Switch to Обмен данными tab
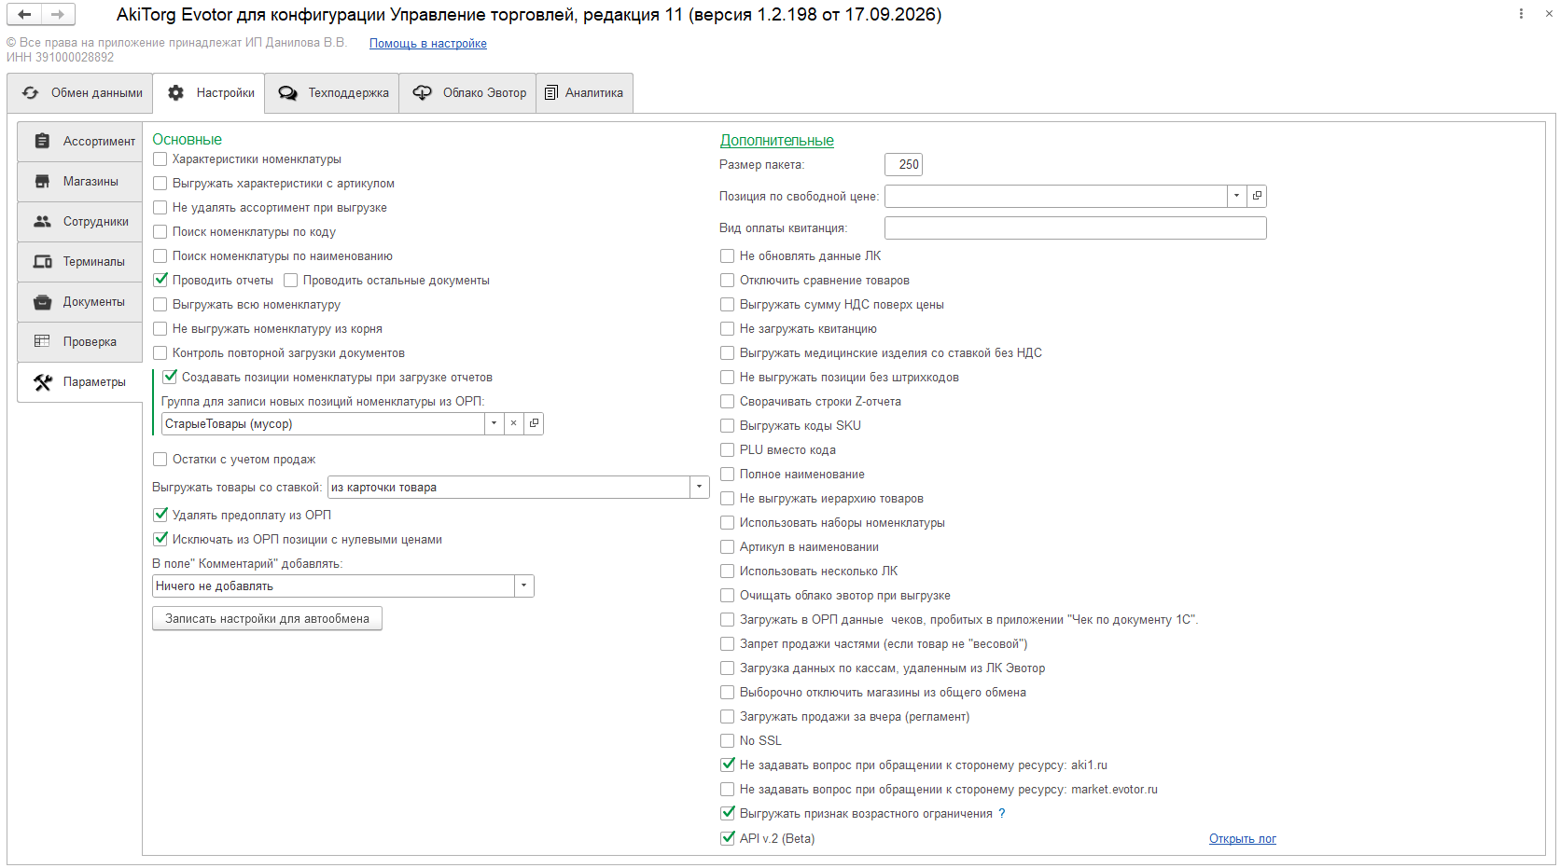1560x868 pixels. 80,93
